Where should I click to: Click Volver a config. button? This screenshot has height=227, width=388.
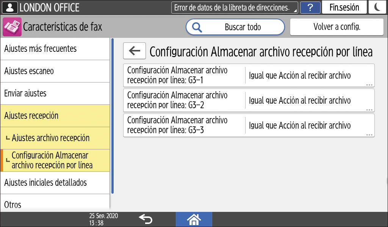click(x=336, y=27)
